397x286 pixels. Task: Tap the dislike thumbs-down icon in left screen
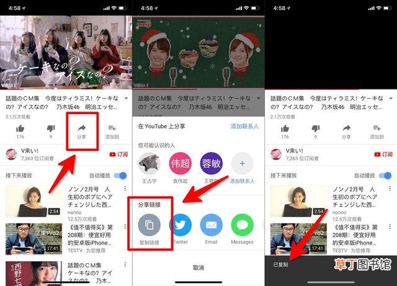pyautogui.click(x=51, y=128)
